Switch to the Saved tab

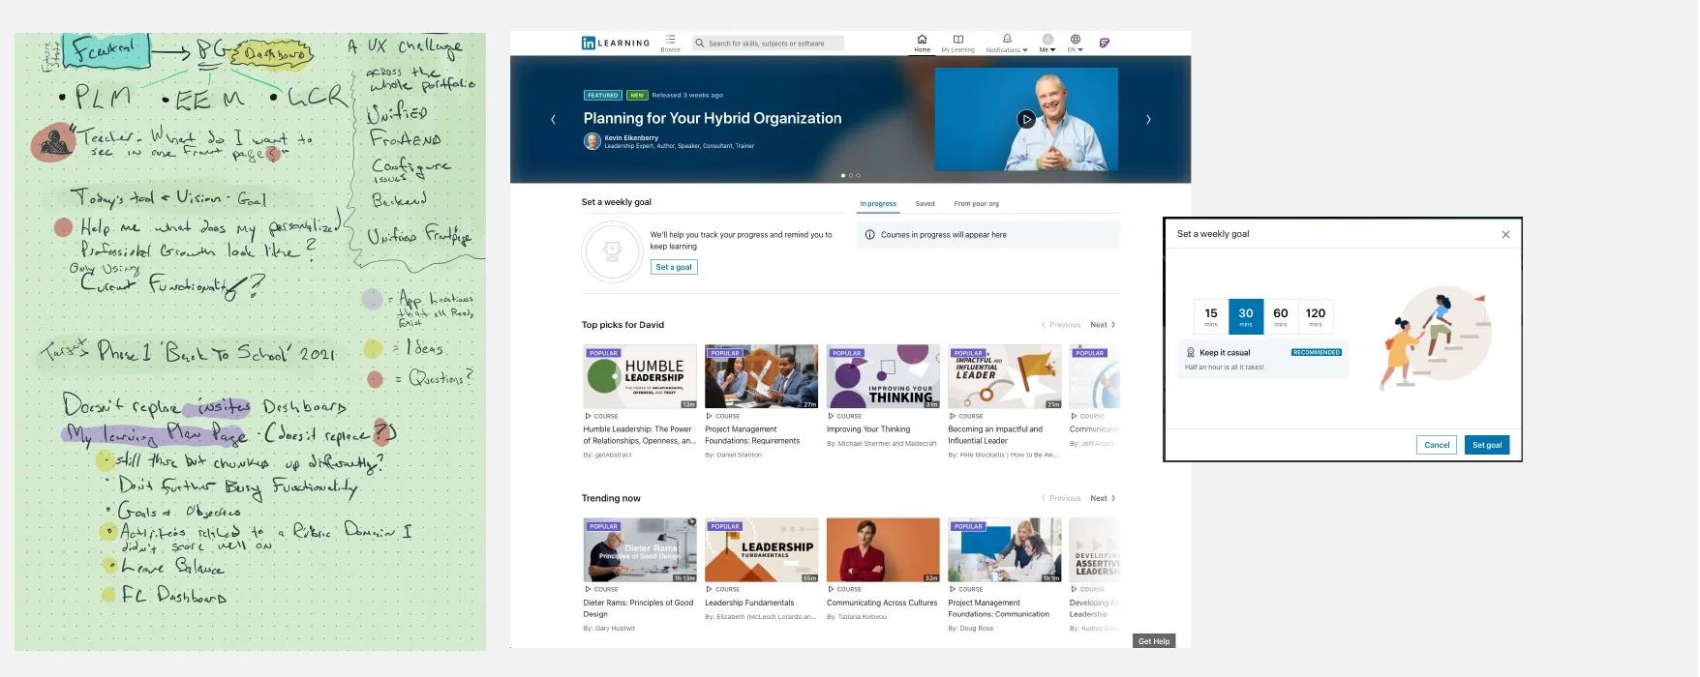(x=925, y=203)
